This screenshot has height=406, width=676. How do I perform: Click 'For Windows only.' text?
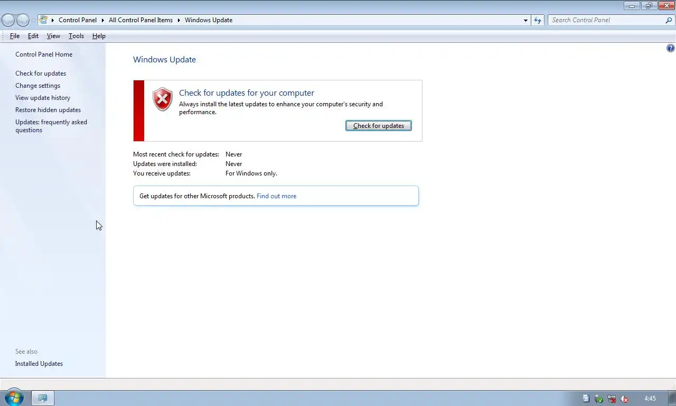[x=251, y=173]
